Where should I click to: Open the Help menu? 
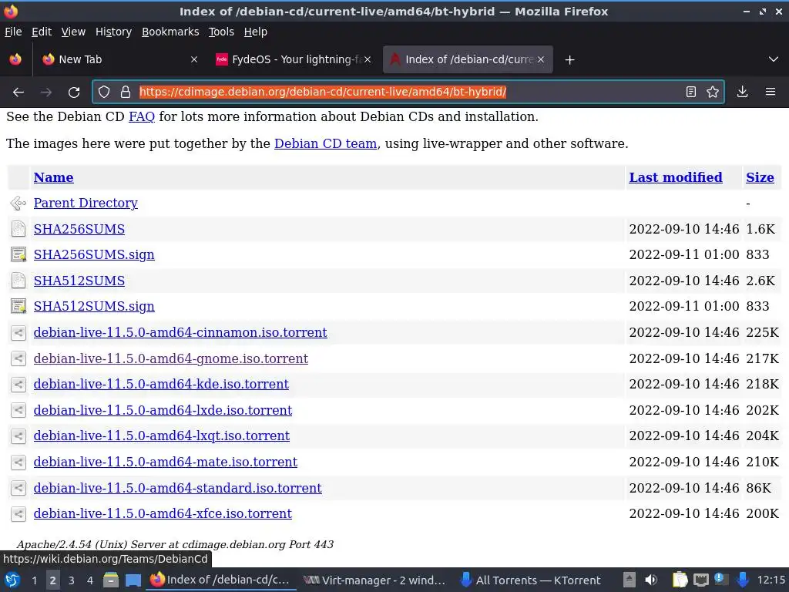[256, 32]
